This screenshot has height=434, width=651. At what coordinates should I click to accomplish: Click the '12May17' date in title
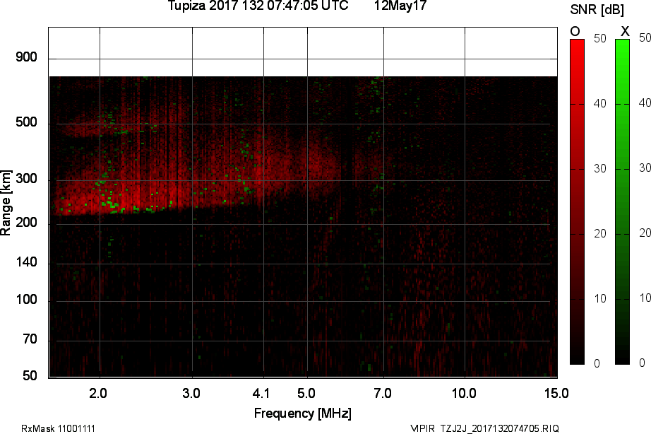click(400, 6)
